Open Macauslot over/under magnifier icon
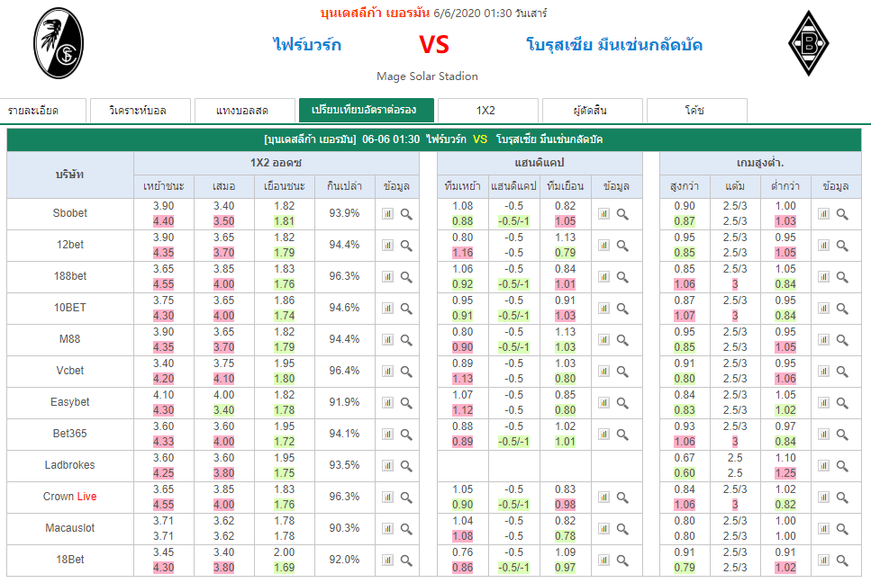This screenshot has height=583, width=871. (842, 529)
